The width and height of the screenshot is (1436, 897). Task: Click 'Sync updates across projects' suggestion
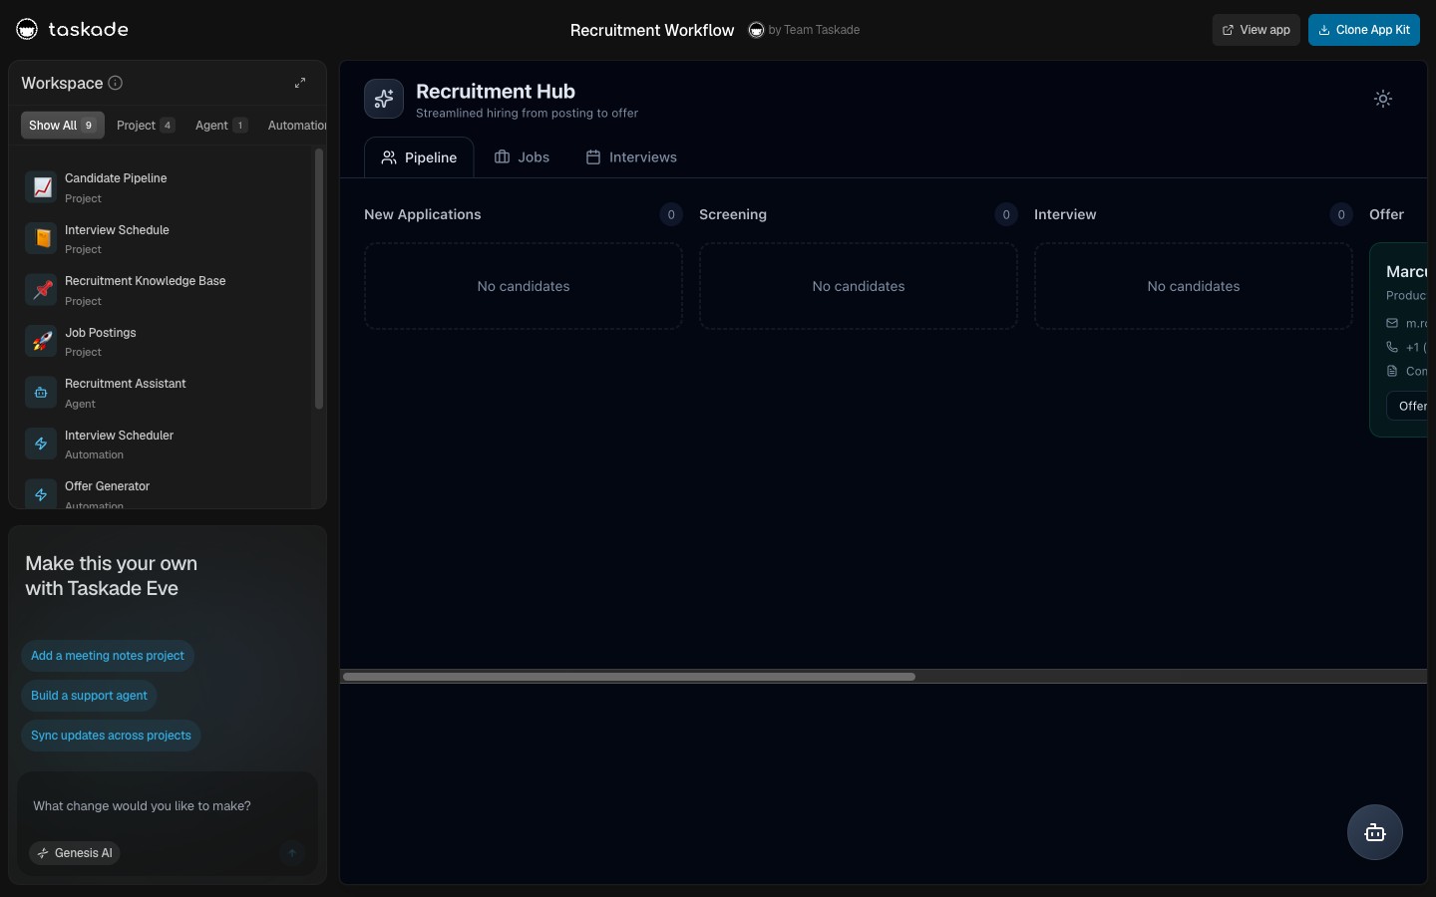click(x=111, y=736)
